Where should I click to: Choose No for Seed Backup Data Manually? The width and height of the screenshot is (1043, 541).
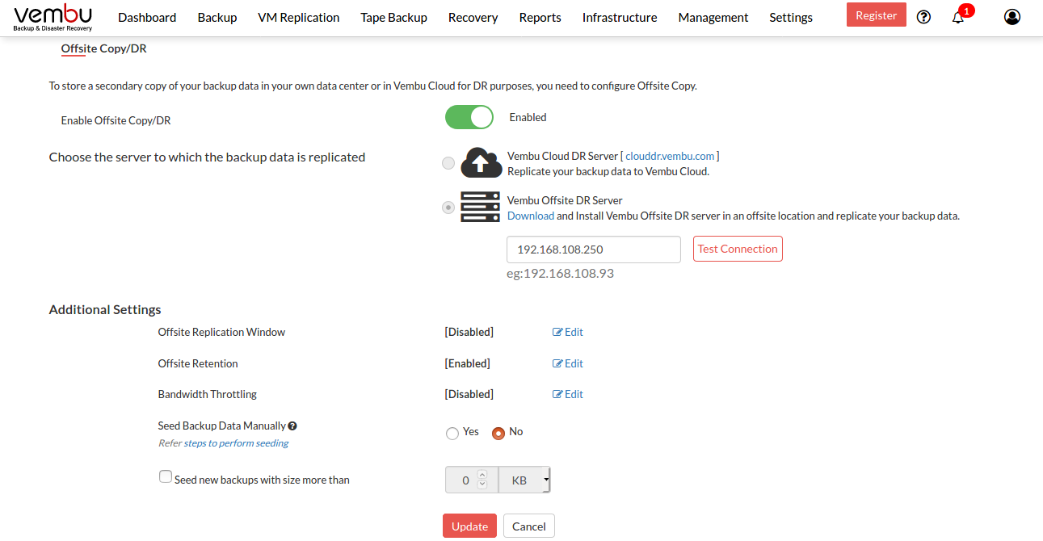pos(498,434)
